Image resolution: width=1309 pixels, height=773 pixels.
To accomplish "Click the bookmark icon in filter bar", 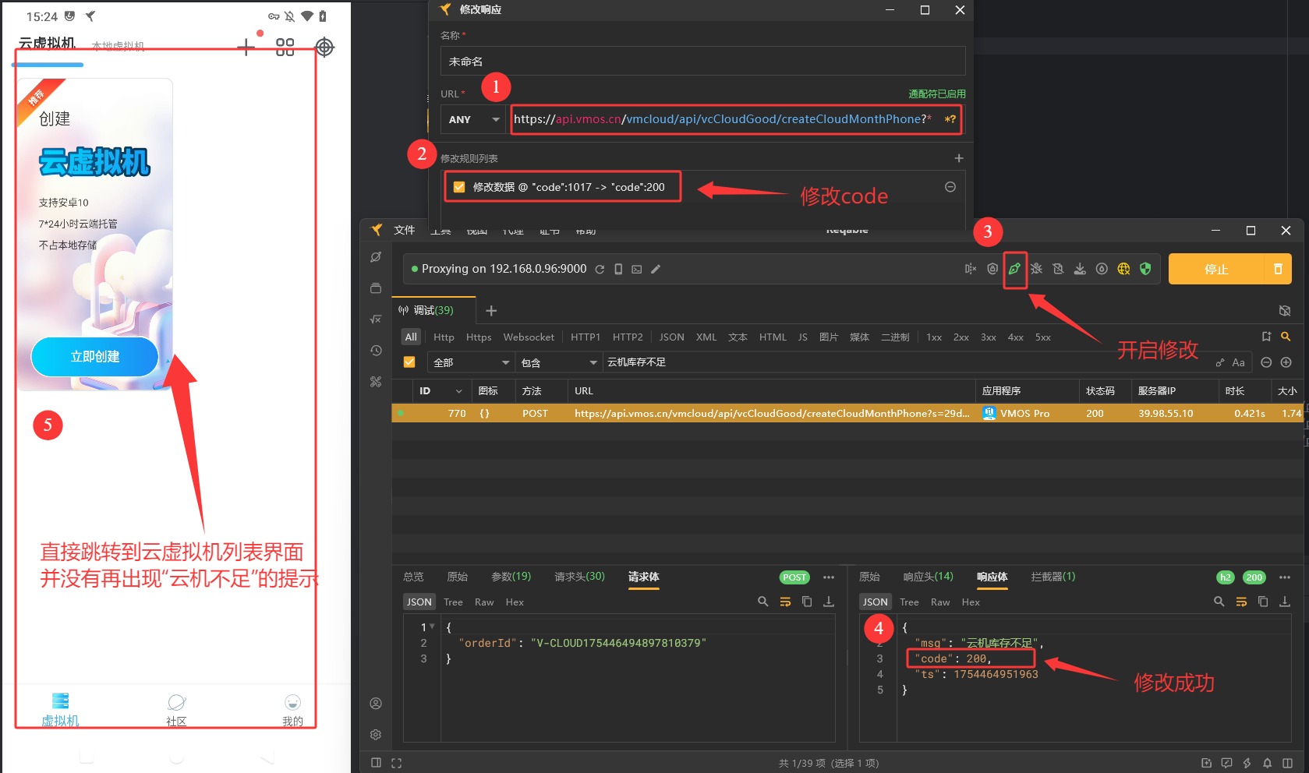I will pos(1266,337).
